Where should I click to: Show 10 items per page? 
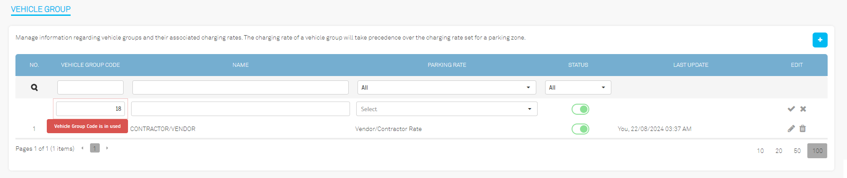(760, 151)
